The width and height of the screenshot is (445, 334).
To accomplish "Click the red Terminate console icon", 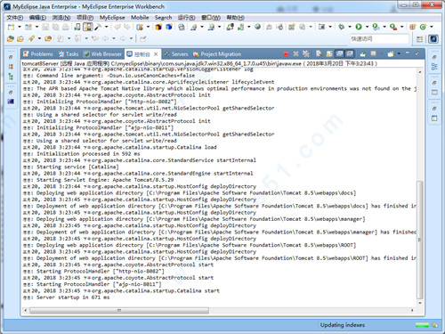I will tap(286, 53).
